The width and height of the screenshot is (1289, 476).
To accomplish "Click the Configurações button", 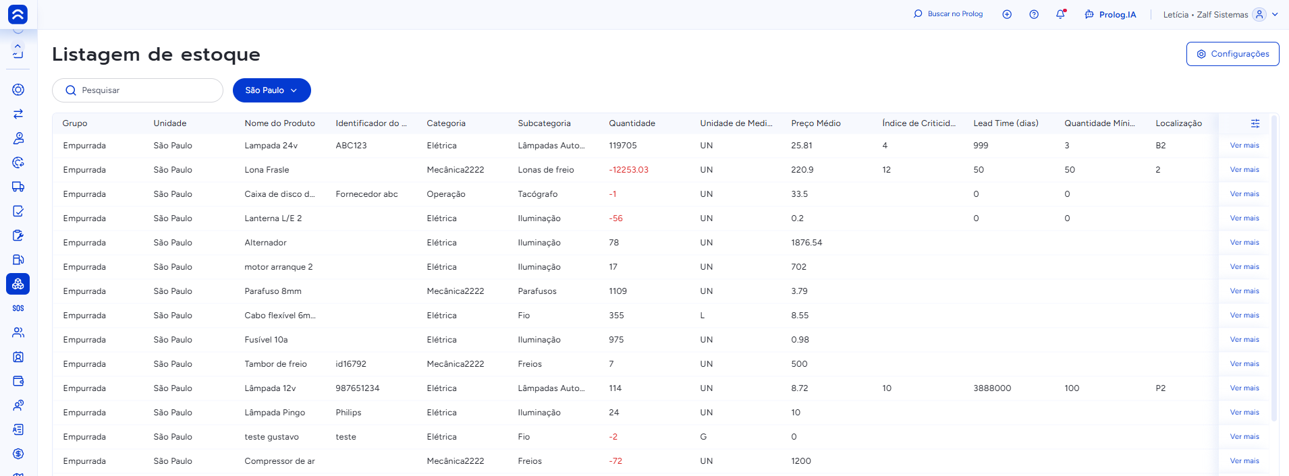I will [x=1232, y=54].
